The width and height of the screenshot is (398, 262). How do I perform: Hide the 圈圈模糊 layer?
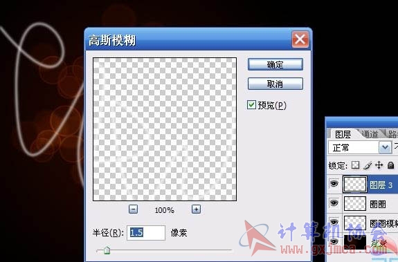tap(334, 222)
